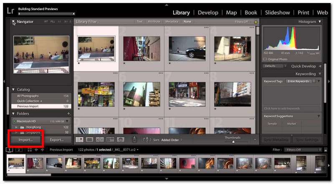This screenshot has height=184, width=334.
Task: Click the Import... button
Action: tap(25, 140)
